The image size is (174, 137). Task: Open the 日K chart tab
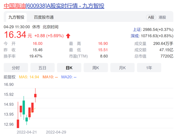point(69,68)
